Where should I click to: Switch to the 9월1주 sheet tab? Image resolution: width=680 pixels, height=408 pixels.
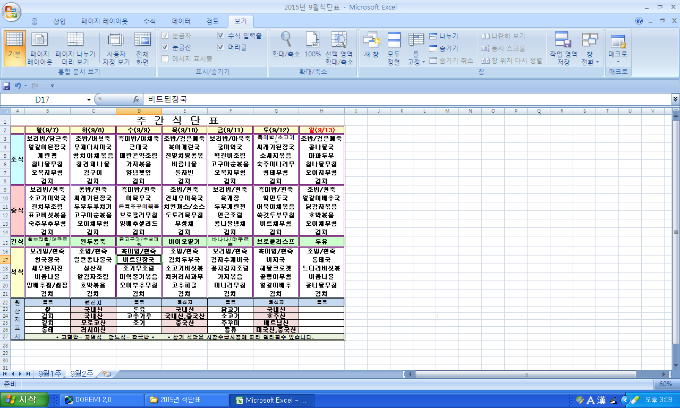pyautogui.click(x=48, y=373)
